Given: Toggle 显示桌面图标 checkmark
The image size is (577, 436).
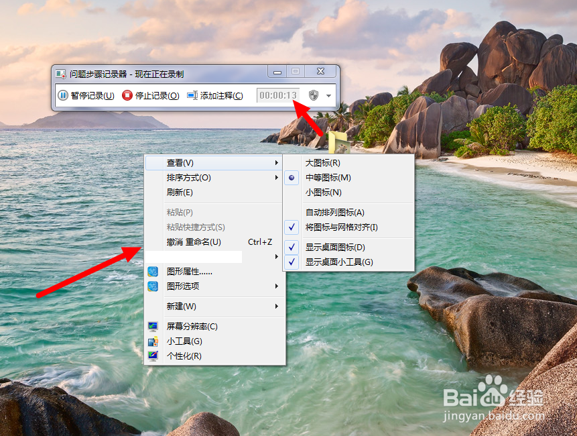Looking at the screenshot, I should [x=292, y=247].
